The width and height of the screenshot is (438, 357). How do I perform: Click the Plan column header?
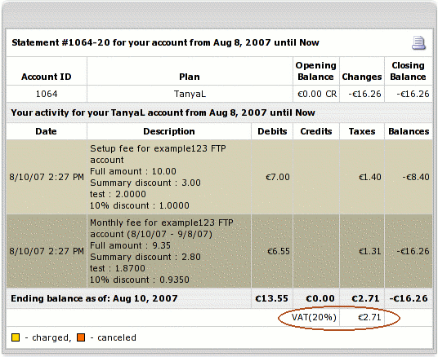point(190,77)
